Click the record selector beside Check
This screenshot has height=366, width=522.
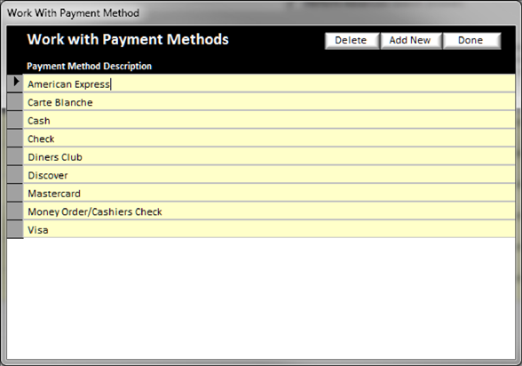(15, 139)
